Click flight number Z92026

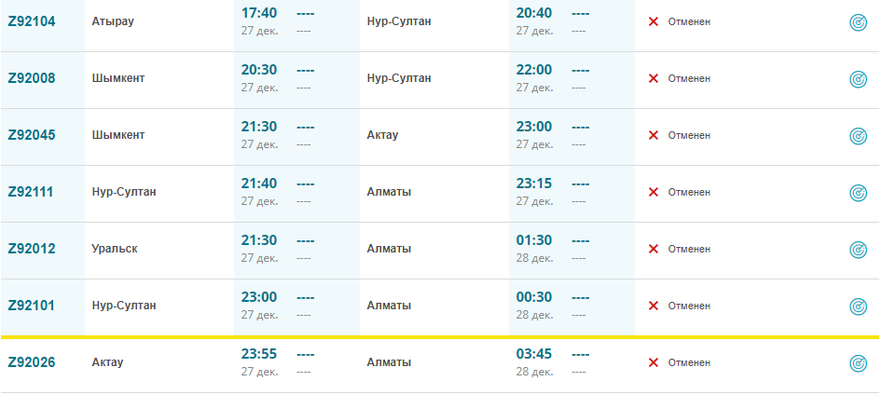point(32,362)
